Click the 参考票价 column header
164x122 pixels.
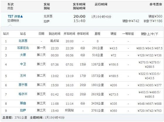(156, 4)
